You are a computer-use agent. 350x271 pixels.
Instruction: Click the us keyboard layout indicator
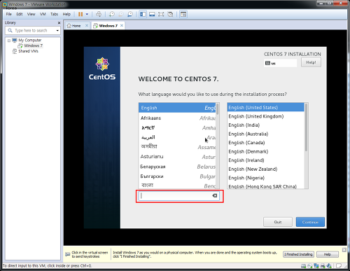tap(280, 63)
